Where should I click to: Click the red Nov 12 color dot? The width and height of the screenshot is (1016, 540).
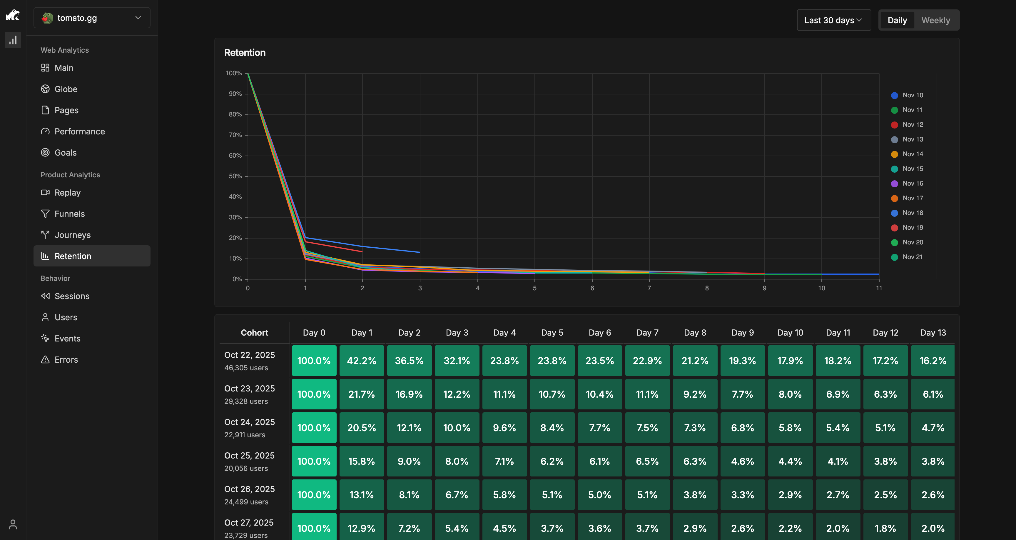[x=895, y=124]
